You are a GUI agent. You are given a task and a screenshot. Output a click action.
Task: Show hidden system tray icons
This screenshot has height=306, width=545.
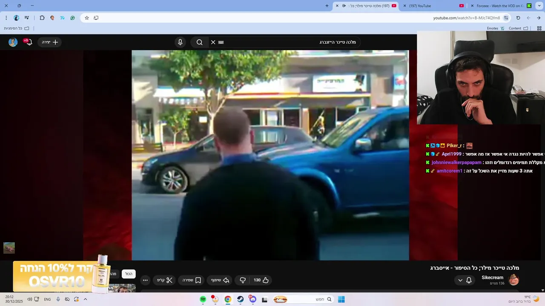[x=85, y=299]
